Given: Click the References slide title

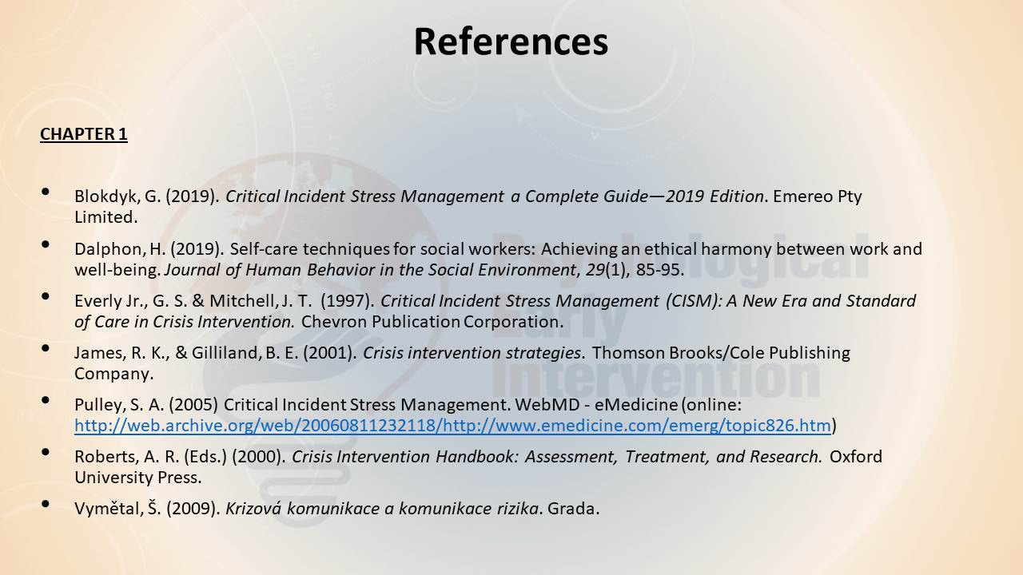Looking at the screenshot, I should pos(511,42).
